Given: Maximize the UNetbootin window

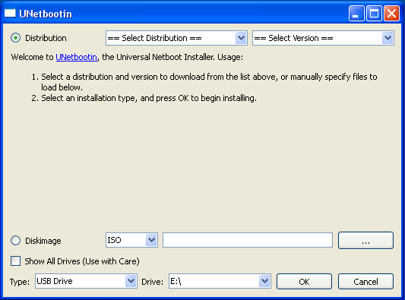Looking at the screenshot, I should tap(374, 13).
